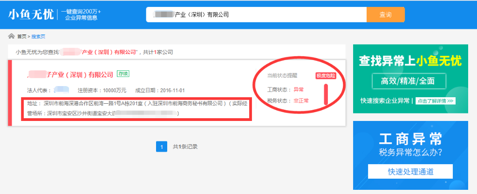
Task: Click the green 存续 status tag
Action: click(x=123, y=74)
